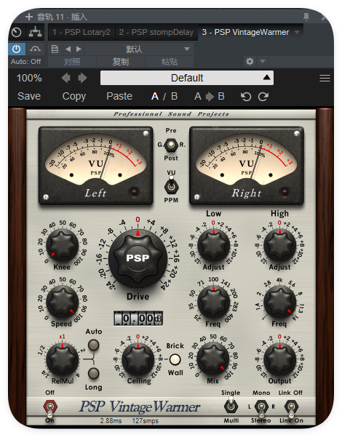Toggle the A / B comparison

pyautogui.click(x=164, y=97)
